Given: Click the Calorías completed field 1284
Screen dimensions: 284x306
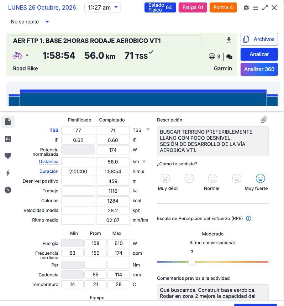Looking at the screenshot, I should coord(113,201).
